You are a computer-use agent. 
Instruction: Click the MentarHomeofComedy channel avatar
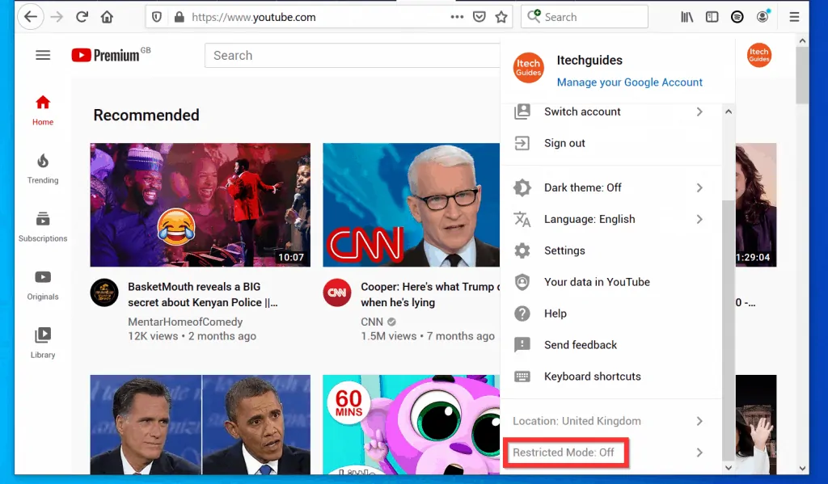104,293
